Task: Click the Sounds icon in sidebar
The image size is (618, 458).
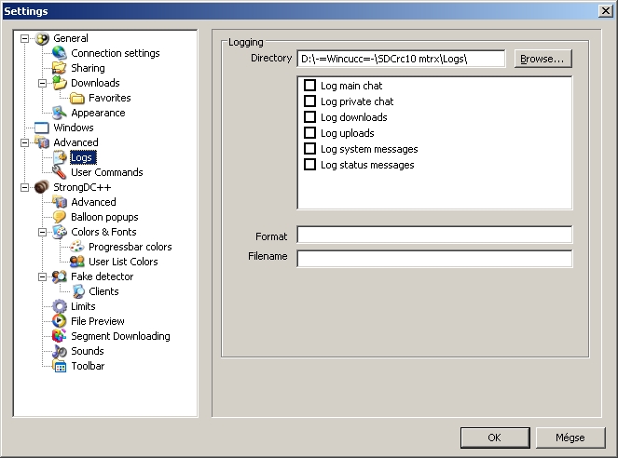Action: click(x=60, y=351)
